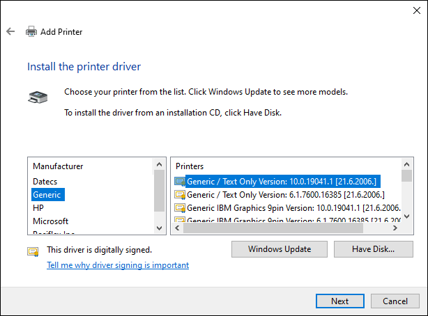Select Microsoft in Manufacturer list
This screenshot has width=428, height=316.
pyautogui.click(x=50, y=221)
